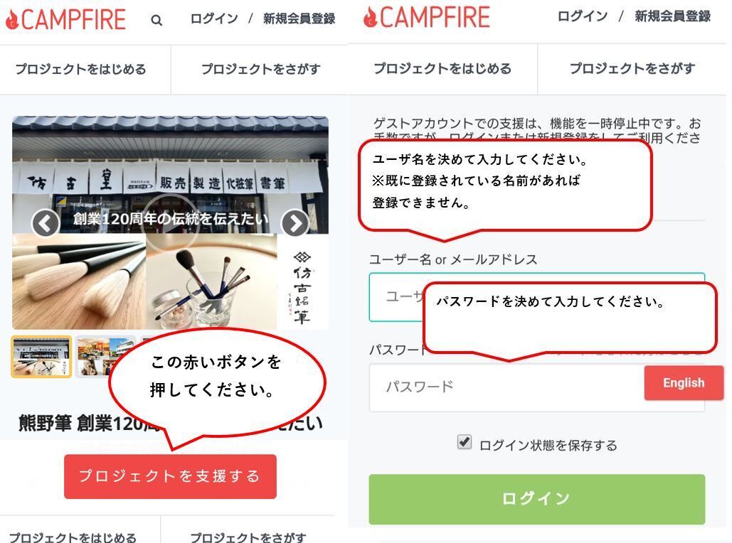Click the green ログイン button
Image resolution: width=732 pixels, height=543 pixels.
coord(537,499)
